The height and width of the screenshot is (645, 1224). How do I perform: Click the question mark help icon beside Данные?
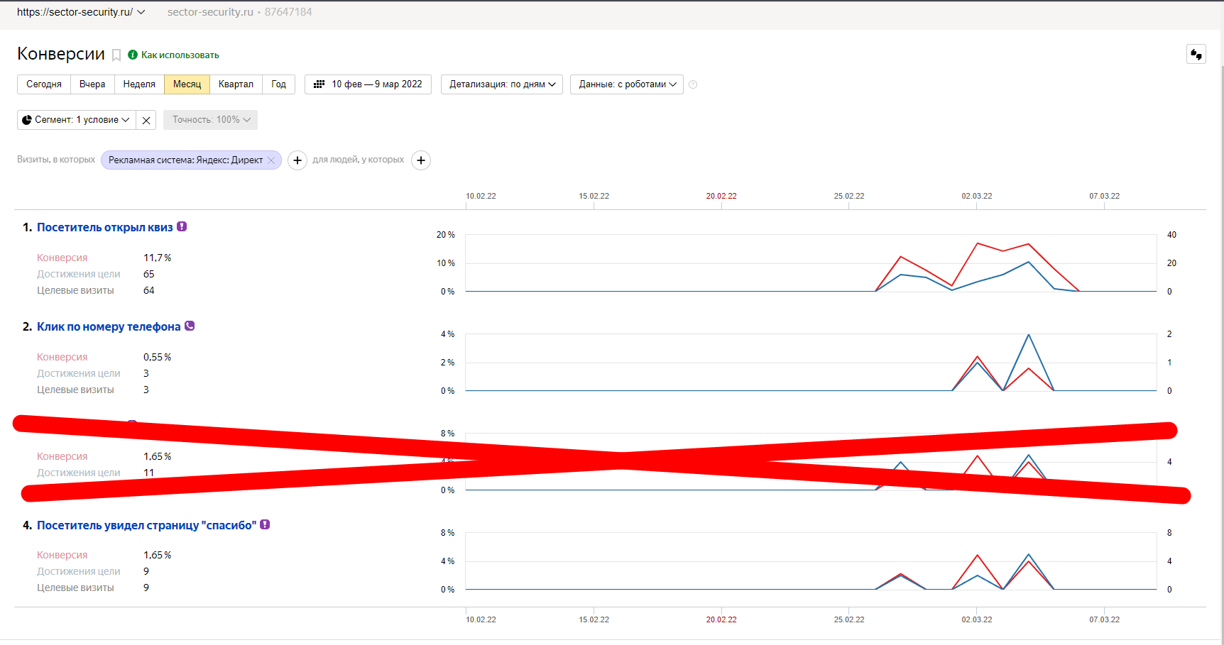[x=693, y=84]
